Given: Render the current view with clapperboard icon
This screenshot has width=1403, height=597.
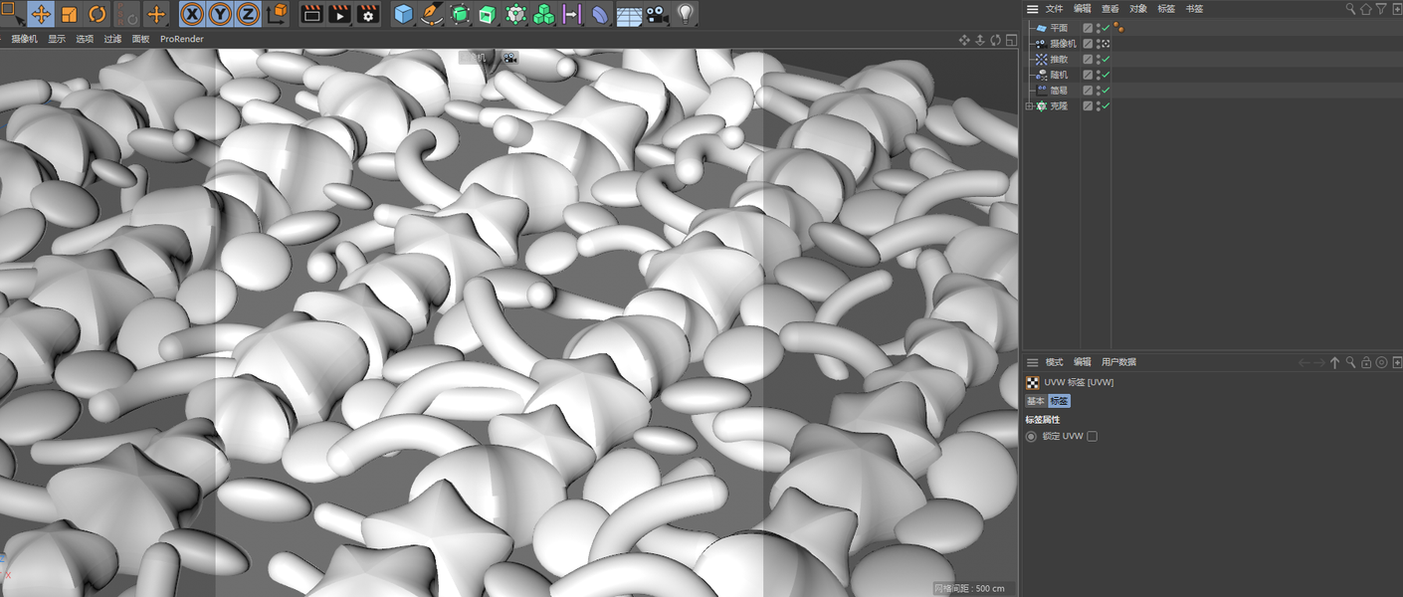Looking at the screenshot, I should click(311, 14).
